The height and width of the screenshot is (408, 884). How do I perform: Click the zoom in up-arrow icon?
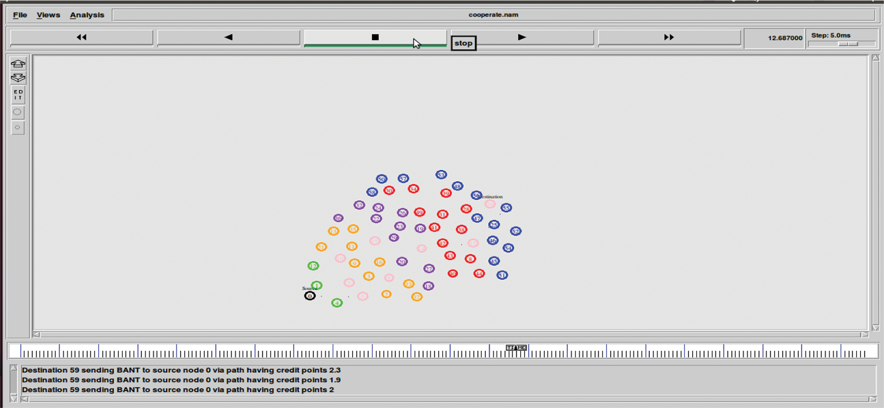tap(18, 64)
